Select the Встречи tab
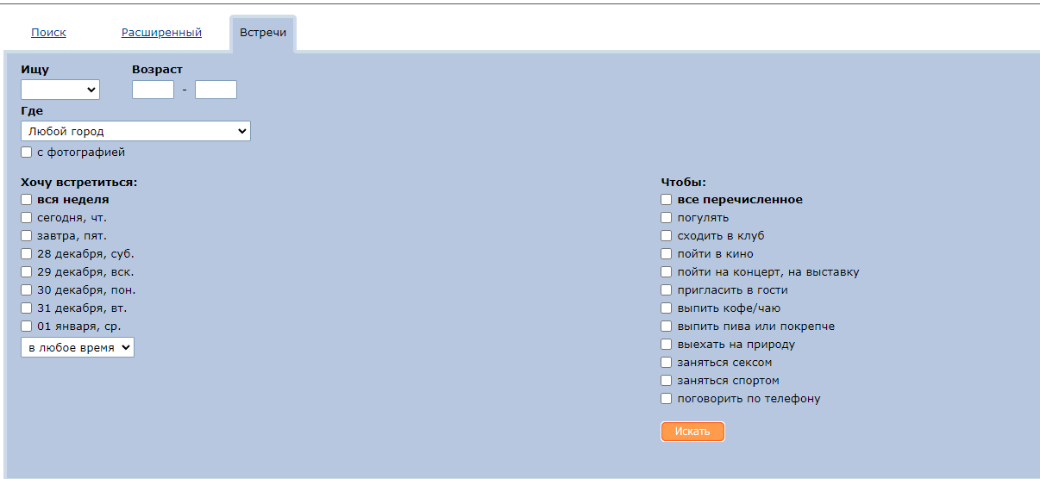Image resolution: width=1040 pixels, height=479 pixels. (263, 33)
